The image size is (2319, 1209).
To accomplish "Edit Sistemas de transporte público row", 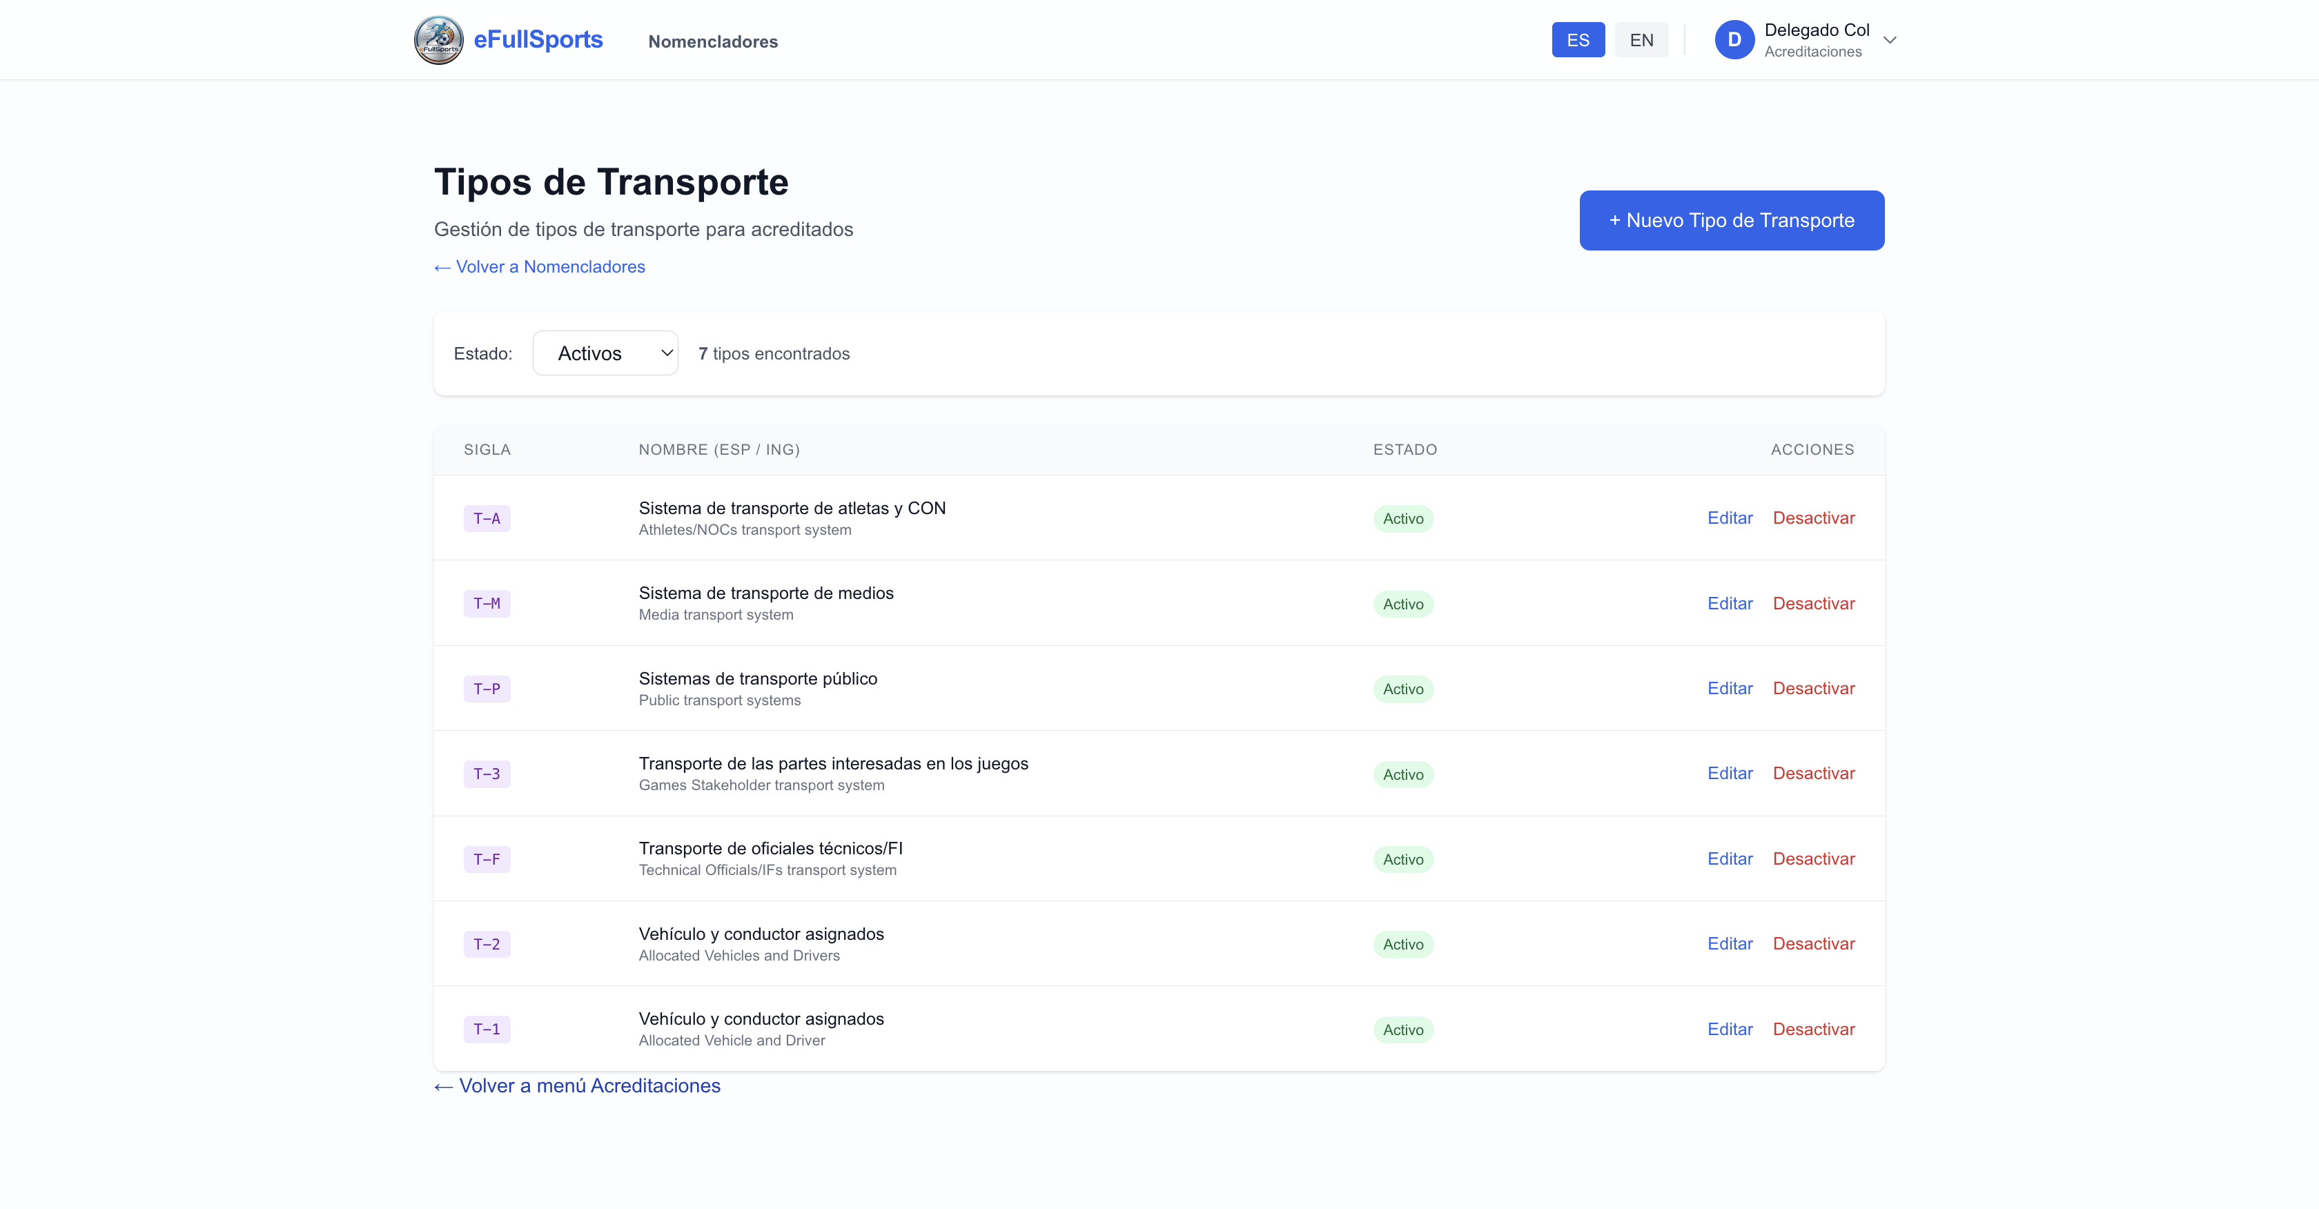I will pos(1730,688).
